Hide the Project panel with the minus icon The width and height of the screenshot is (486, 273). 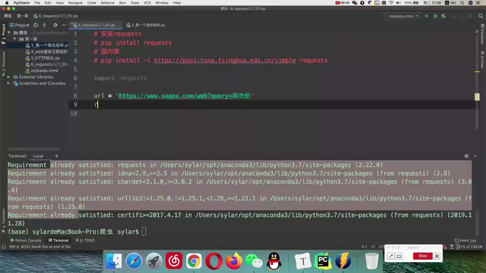64,25
